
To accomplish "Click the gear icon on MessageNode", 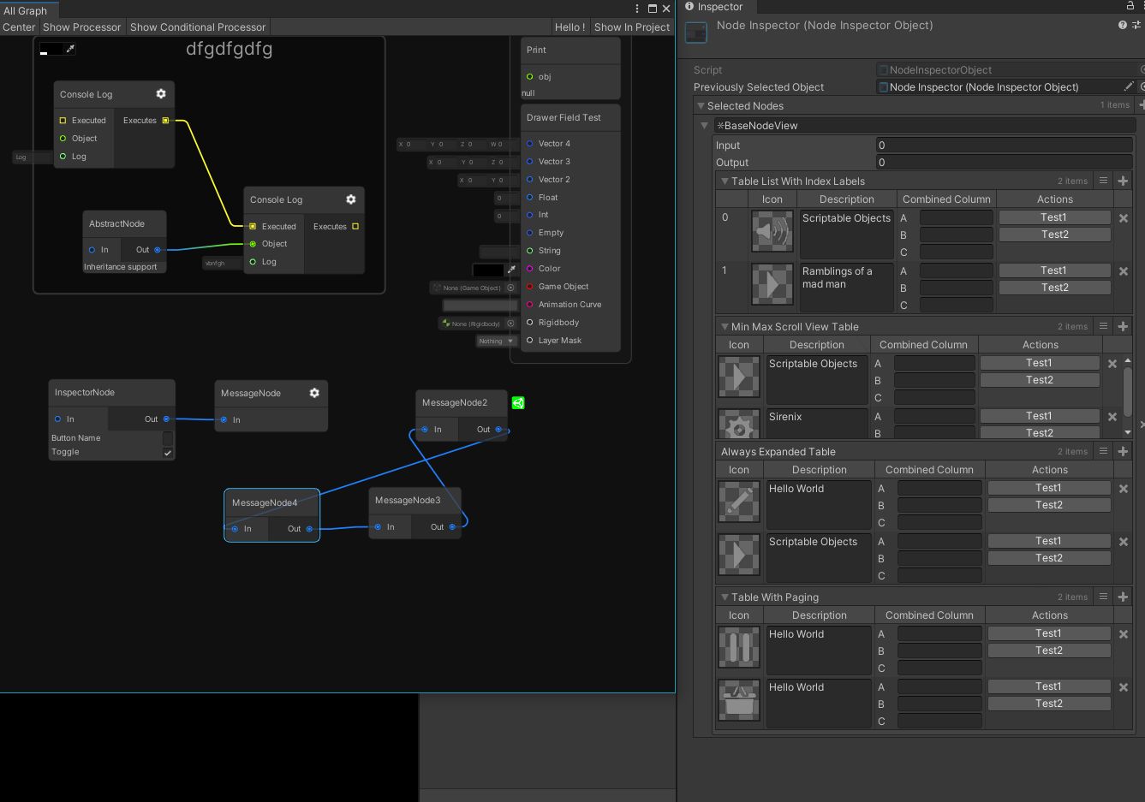I will pos(314,393).
